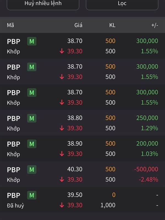The width and height of the screenshot is (165, 220).
Task: Click the red down arrow in the 200,000 row
Action: tap(62, 154)
